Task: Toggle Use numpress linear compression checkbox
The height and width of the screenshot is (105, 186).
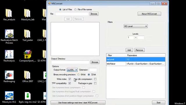Action: coord(84,87)
